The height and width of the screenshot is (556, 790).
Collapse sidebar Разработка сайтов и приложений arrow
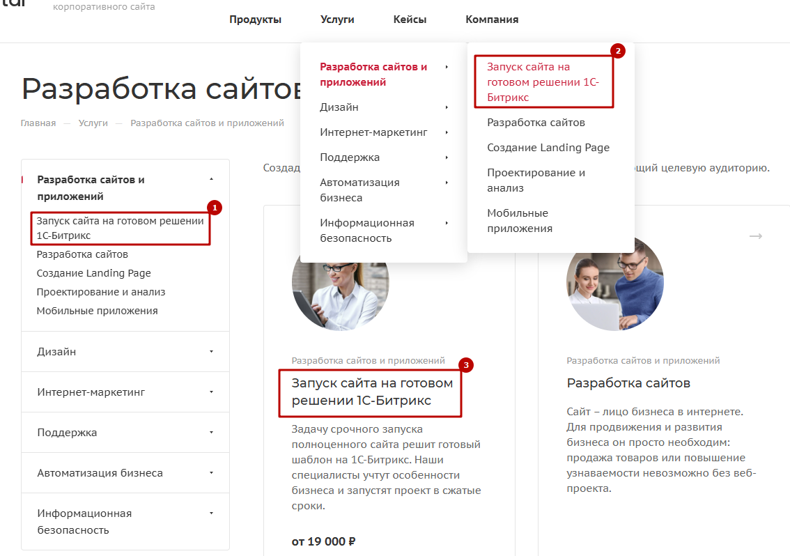pos(212,179)
